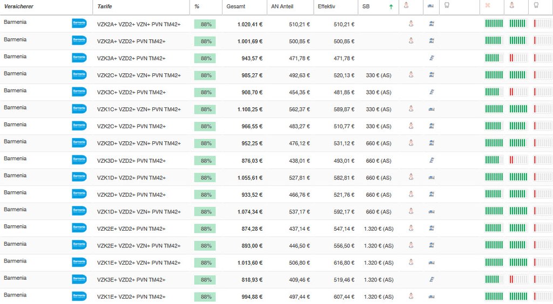Click the first green rating bar in the 908,70 € row
553x304 pixels.
click(x=494, y=92)
